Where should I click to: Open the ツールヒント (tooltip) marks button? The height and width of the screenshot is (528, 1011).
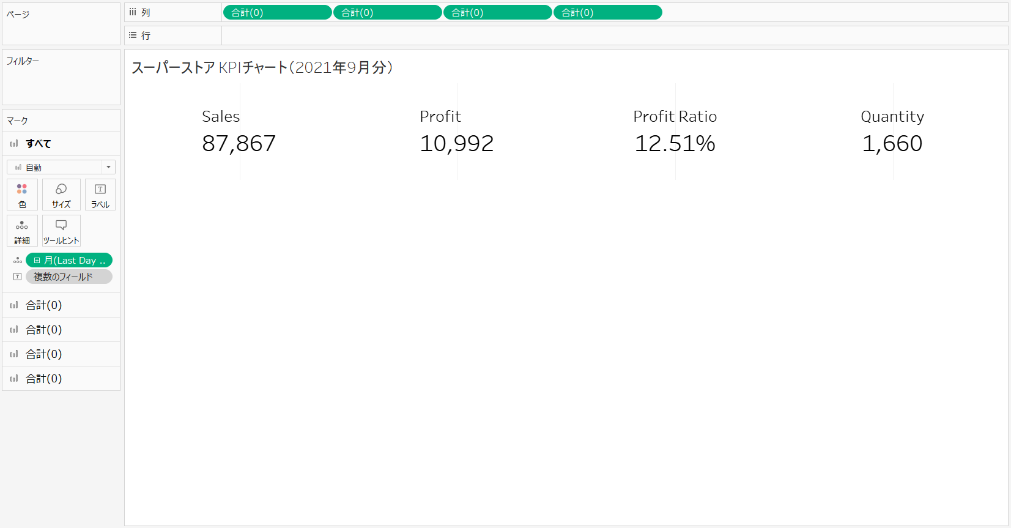tap(61, 231)
